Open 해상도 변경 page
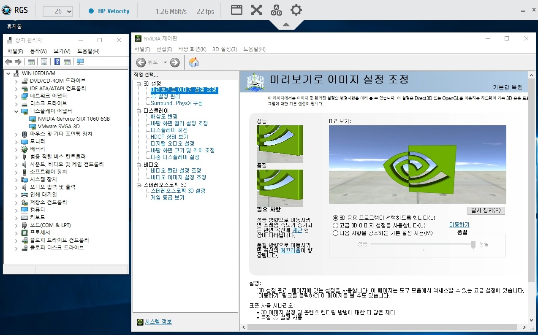 pyautogui.click(x=164, y=116)
